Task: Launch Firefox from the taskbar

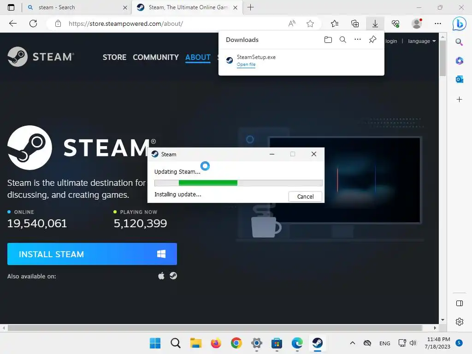Action: point(216,343)
